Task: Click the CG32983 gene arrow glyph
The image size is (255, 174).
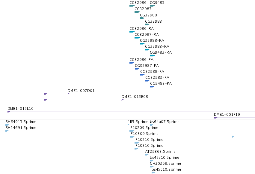Action: pyautogui.click(x=147, y=24)
